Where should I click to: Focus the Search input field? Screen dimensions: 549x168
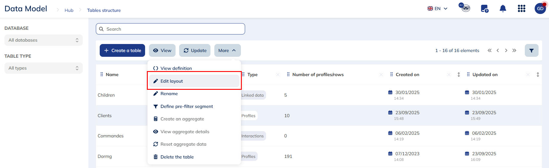pos(170,29)
